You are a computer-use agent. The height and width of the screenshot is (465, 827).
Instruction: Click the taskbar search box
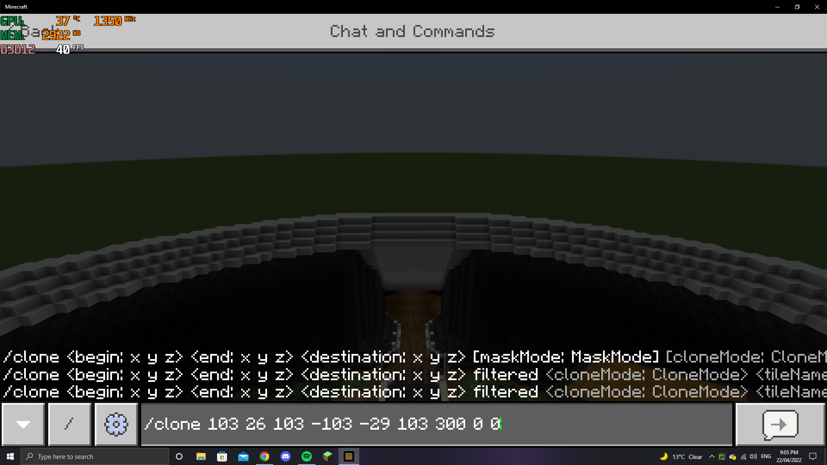pyautogui.click(x=95, y=456)
